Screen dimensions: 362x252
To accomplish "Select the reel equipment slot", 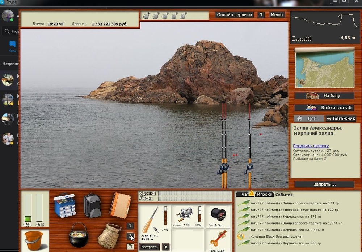I will 186,216.
